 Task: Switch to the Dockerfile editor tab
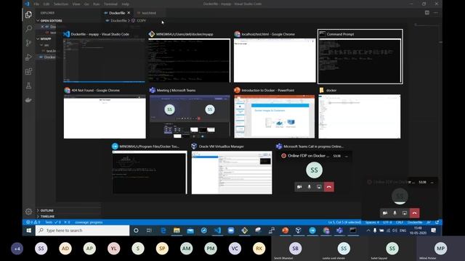[x=117, y=13]
